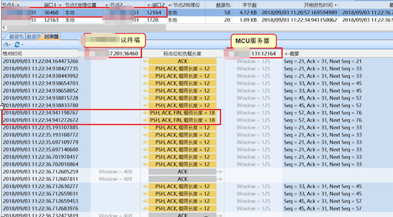Screen dimensions: 393x217
Task: Click the yellow ACK bar at 11:22:04.164473266
Action: (182, 61)
